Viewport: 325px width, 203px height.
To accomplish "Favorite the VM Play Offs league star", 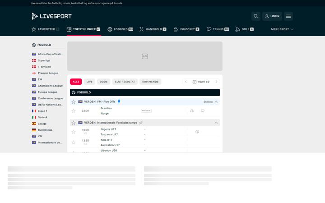I will coord(74,101).
